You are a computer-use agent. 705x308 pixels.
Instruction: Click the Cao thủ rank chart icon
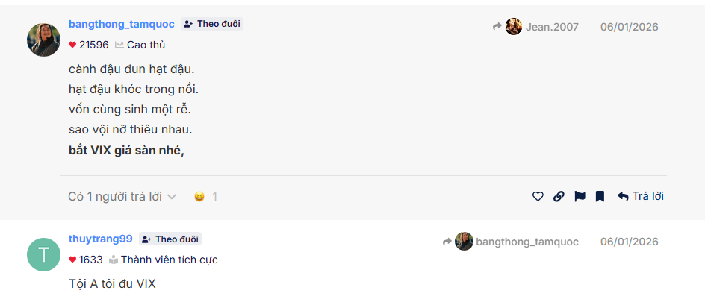(x=119, y=45)
